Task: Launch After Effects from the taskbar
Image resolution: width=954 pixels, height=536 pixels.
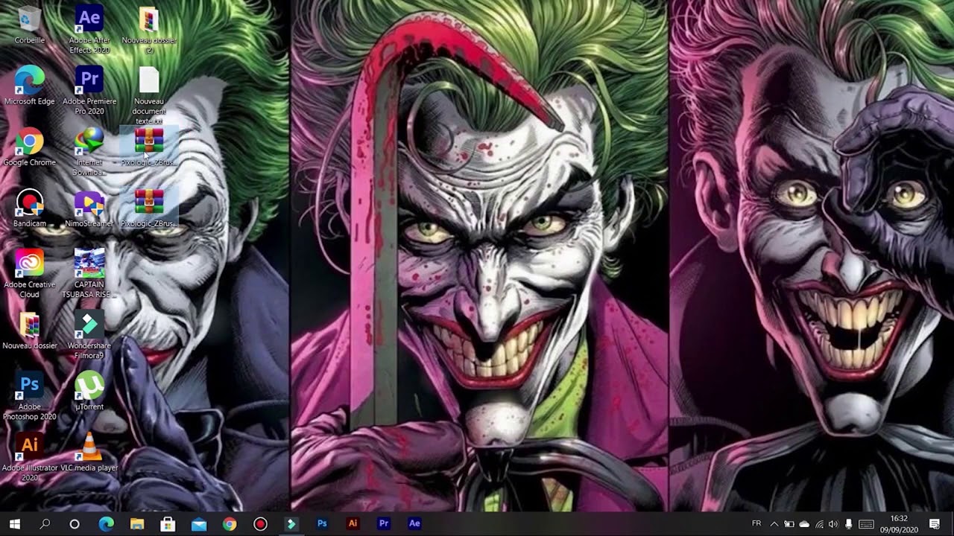Action: 414,524
